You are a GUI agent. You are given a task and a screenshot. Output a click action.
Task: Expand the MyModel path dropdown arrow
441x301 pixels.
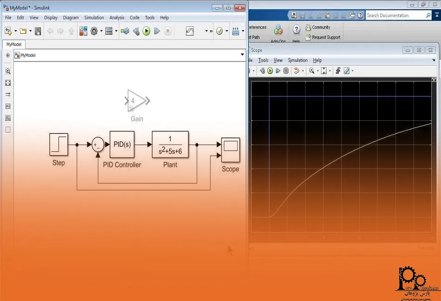click(x=242, y=55)
